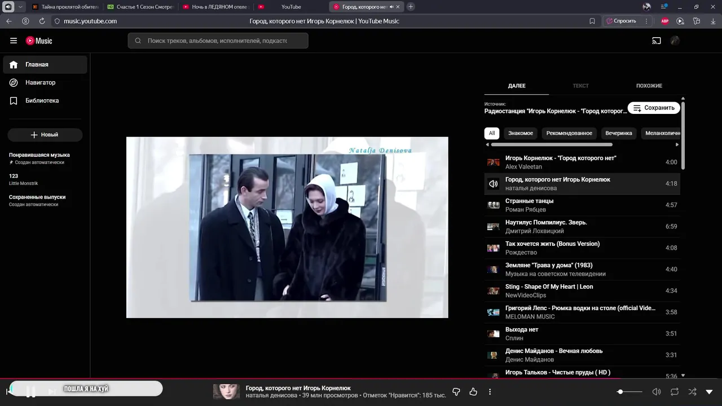Select the Знакомое filter chip
722x406 pixels.
click(x=521, y=133)
